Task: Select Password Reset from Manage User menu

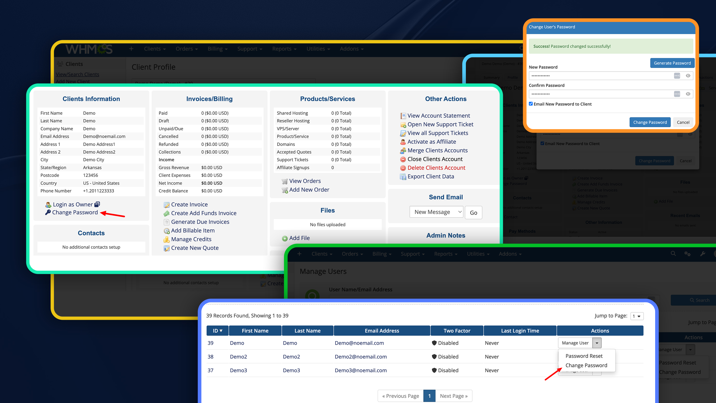Action: [x=584, y=356]
